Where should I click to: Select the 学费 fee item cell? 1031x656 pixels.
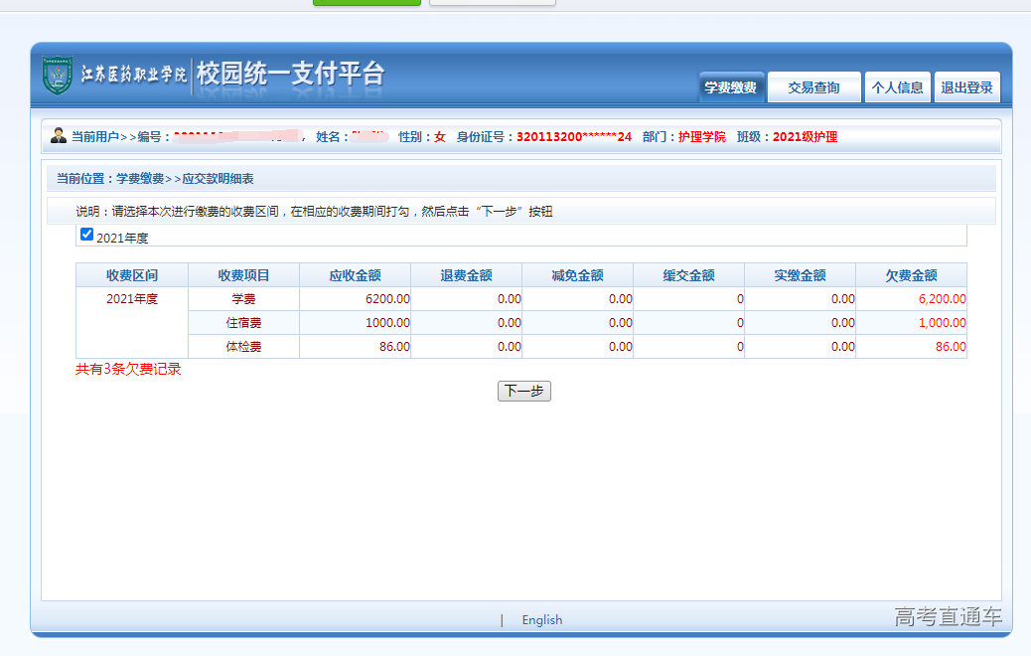tap(243, 298)
